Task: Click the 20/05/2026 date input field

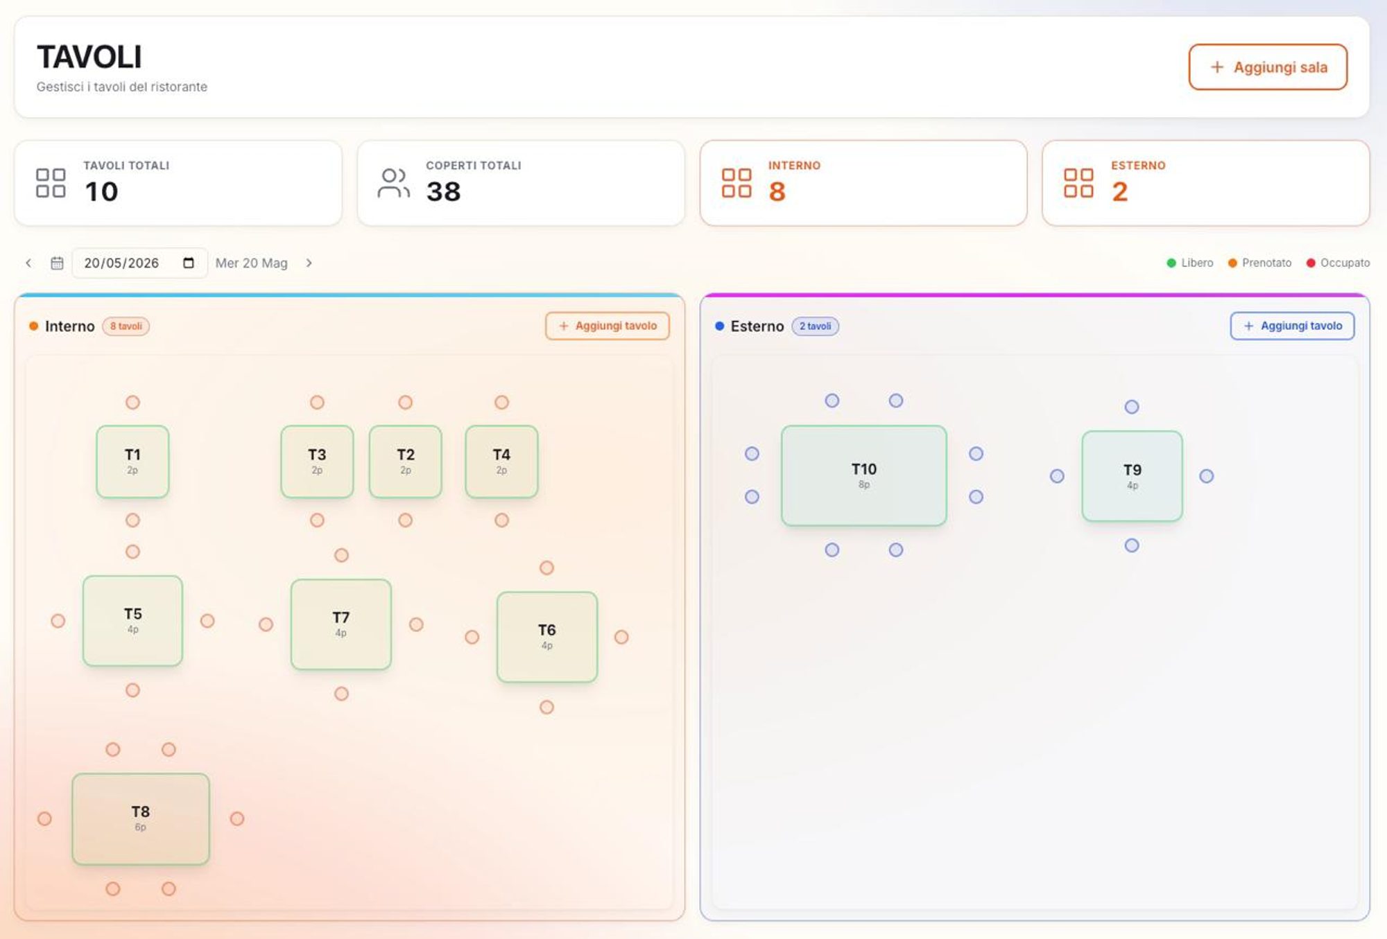Action: click(139, 263)
